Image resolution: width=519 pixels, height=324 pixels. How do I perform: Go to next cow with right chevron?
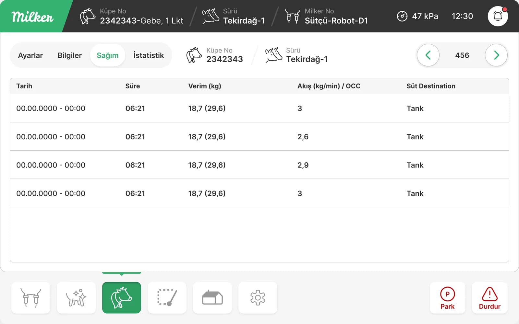point(496,55)
